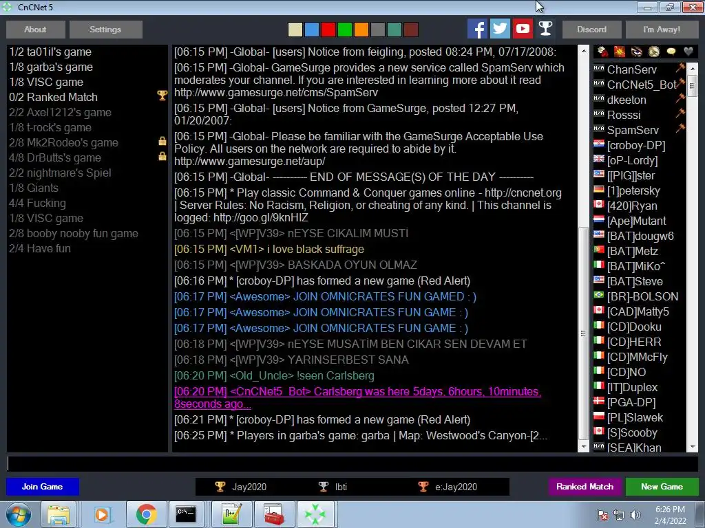The height and width of the screenshot is (528, 705).
Task: Start a Ranked Match
Action: click(x=585, y=487)
